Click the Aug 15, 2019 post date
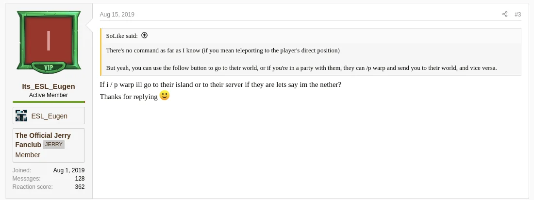 [x=117, y=15]
